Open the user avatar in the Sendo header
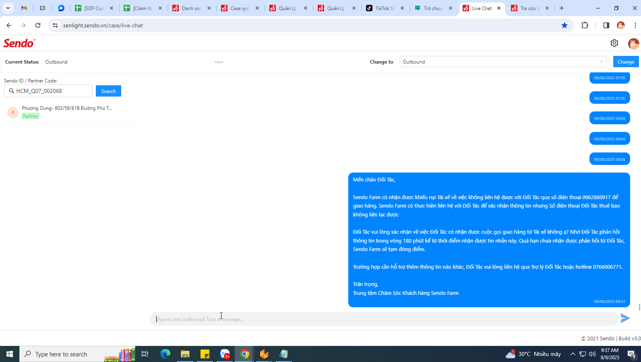 coord(633,43)
